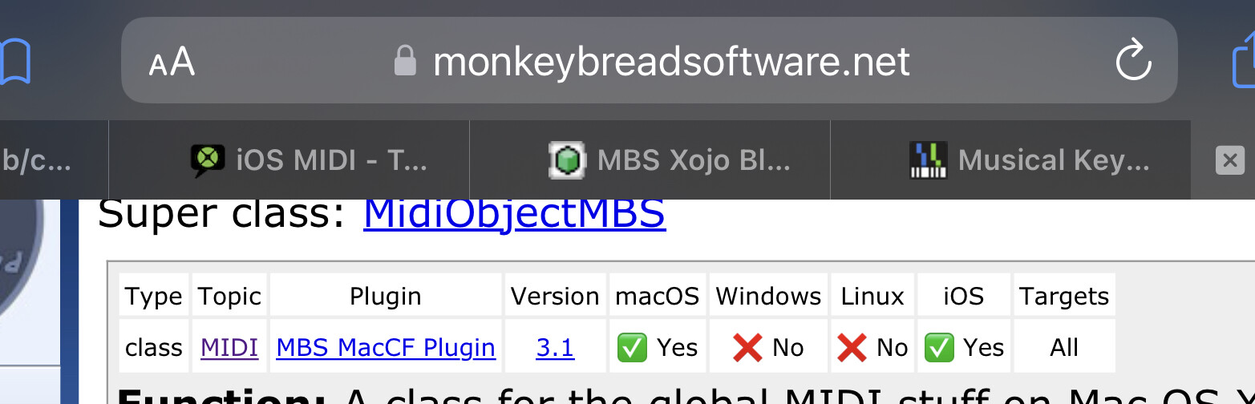Click the macOS green checkmark Yes
The width and height of the screenshot is (1255, 404).
[x=657, y=347]
